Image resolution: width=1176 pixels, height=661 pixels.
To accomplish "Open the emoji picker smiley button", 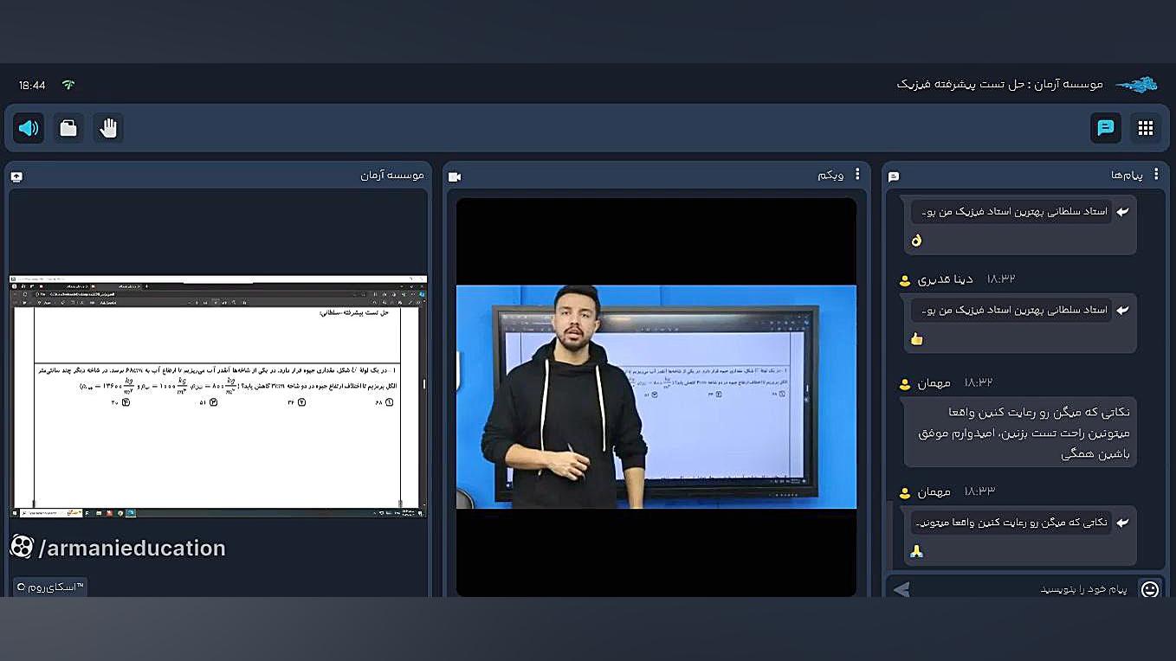I will click(x=1150, y=589).
